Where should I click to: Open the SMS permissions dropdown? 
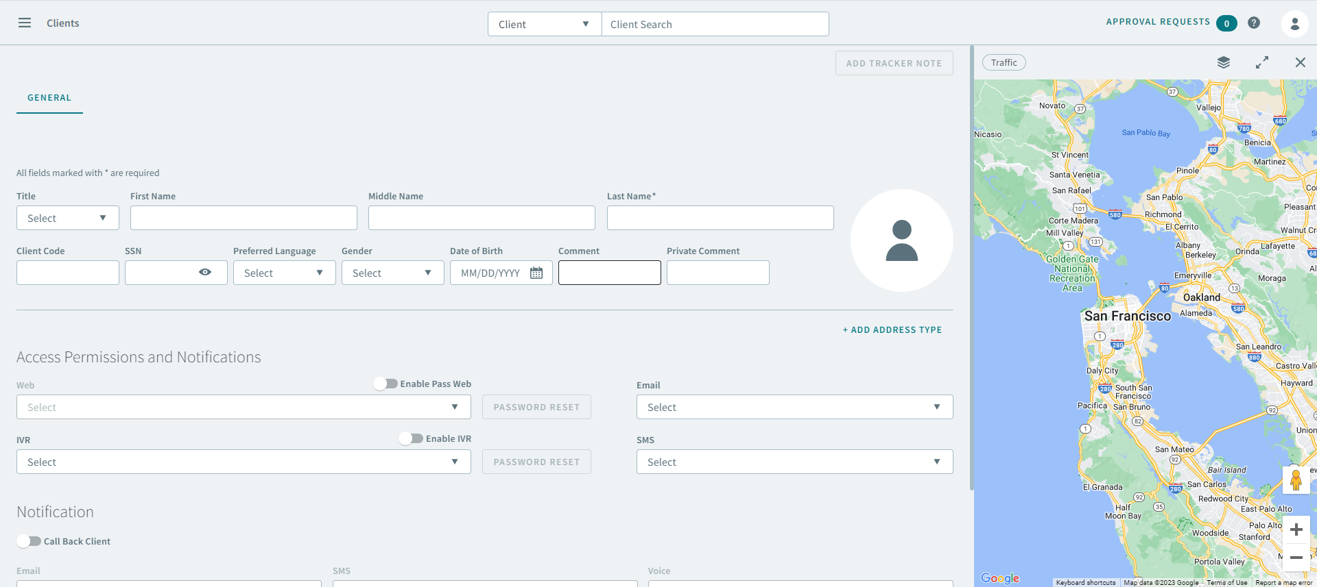795,462
